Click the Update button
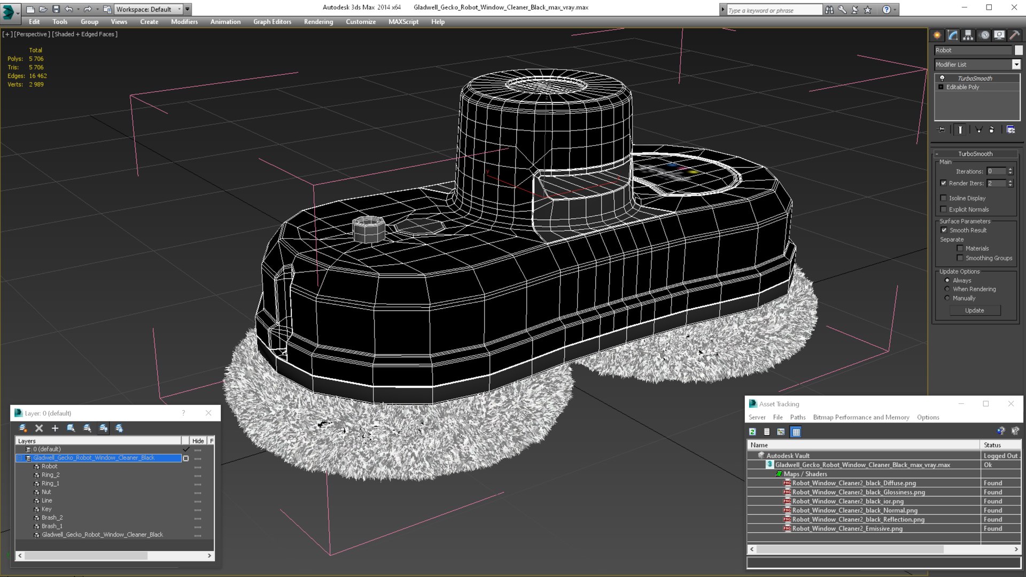1026x577 pixels. click(x=974, y=310)
